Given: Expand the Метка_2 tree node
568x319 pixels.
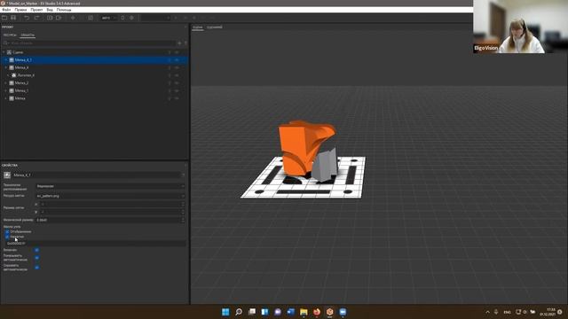Looking at the screenshot, I should pos(6,82).
